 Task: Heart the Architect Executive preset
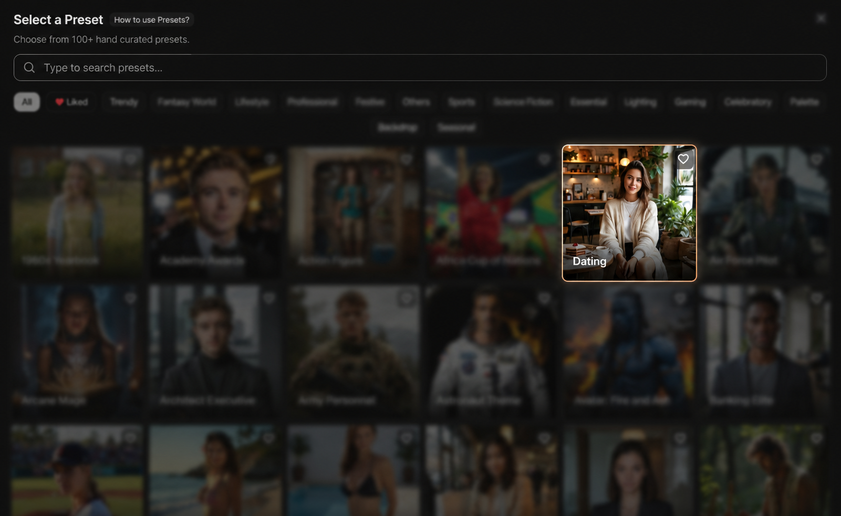tap(269, 299)
